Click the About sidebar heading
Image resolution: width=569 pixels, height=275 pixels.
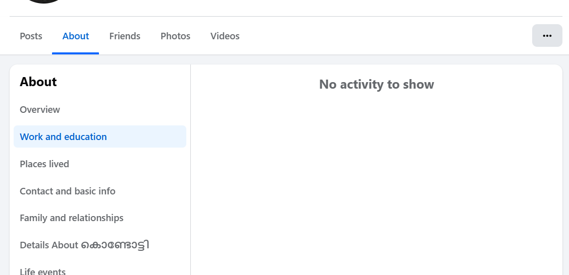coord(38,82)
